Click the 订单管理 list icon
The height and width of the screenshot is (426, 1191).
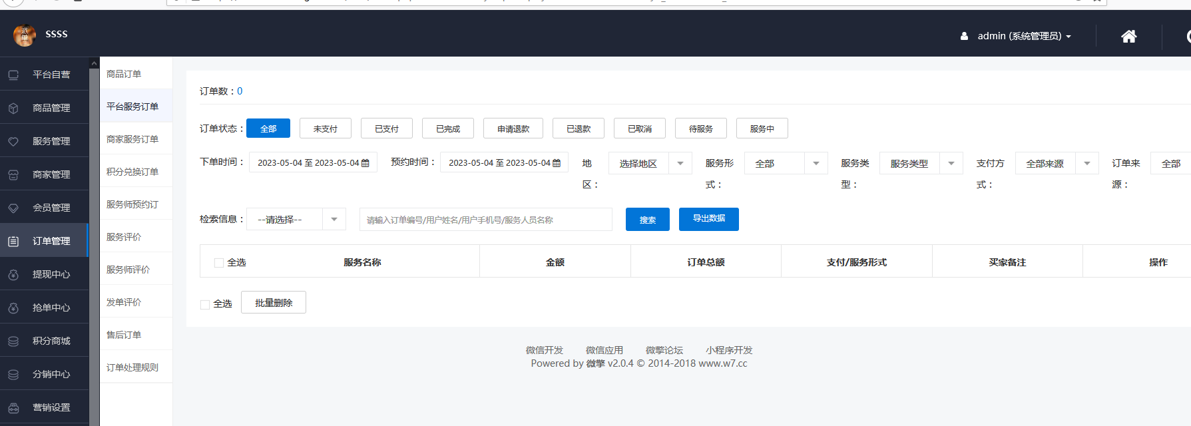(x=13, y=242)
